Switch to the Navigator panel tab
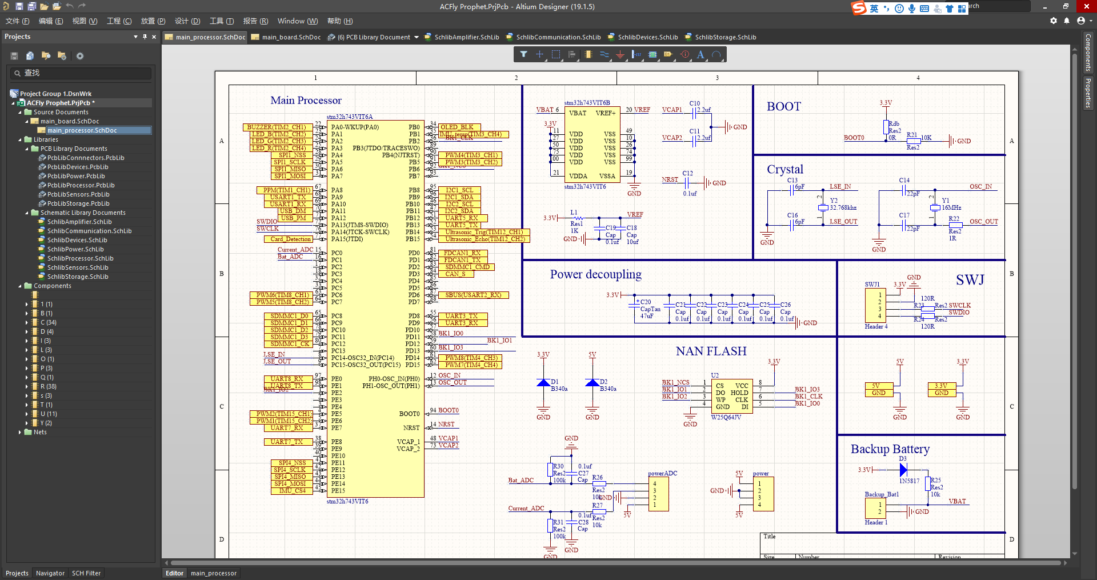Screen dimensions: 1097x580 [50, 573]
